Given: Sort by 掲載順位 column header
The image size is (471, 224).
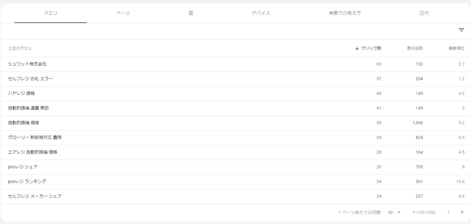Looking at the screenshot, I should (456, 48).
